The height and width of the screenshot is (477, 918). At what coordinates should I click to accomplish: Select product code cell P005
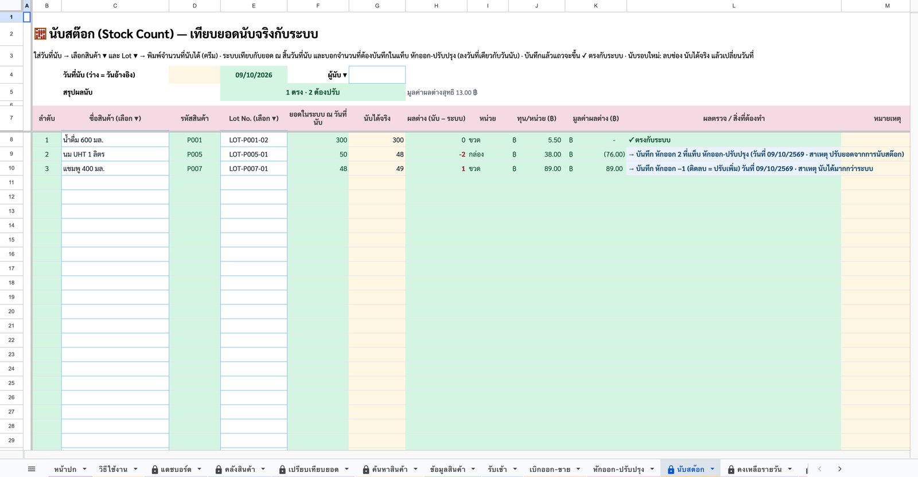(195, 154)
